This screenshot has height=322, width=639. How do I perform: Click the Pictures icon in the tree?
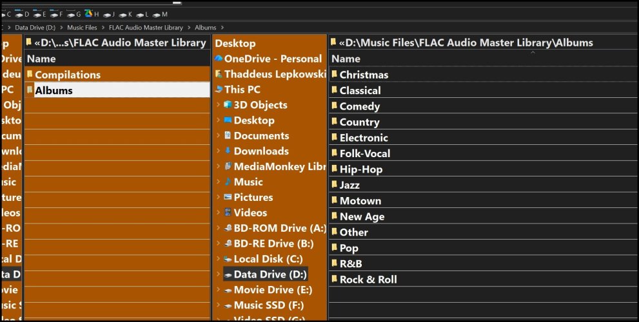coord(228,197)
